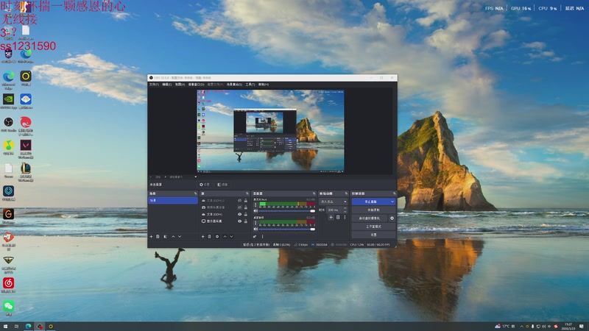Mute the Mic/Aux audio channel
This screenshot has height=331, width=589.
coord(255,211)
